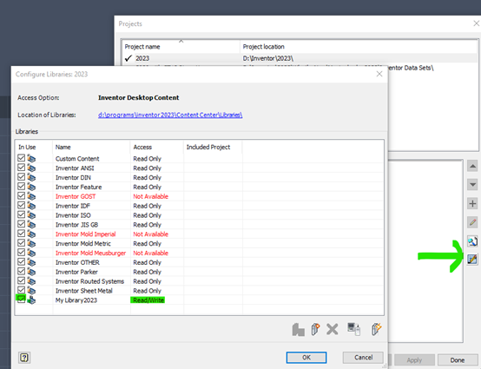Select the Inventor Sheet Metal library name

coord(83,291)
